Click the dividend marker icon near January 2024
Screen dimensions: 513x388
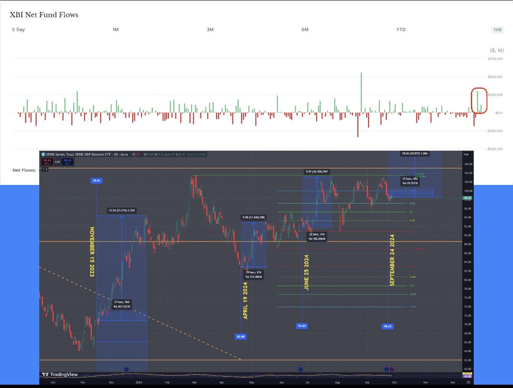coord(127,369)
